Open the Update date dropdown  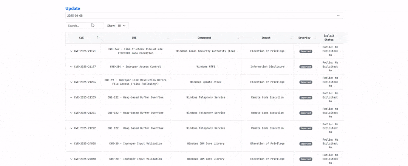pos(204,15)
